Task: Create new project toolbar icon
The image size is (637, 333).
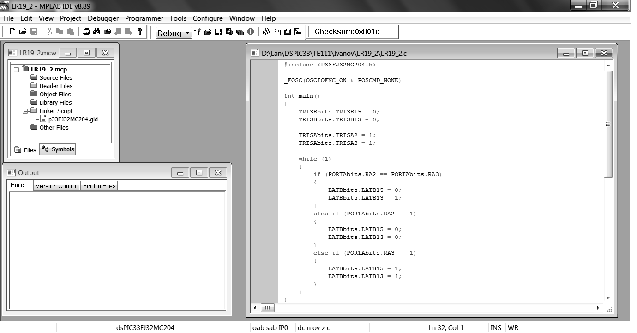Action: (x=198, y=32)
